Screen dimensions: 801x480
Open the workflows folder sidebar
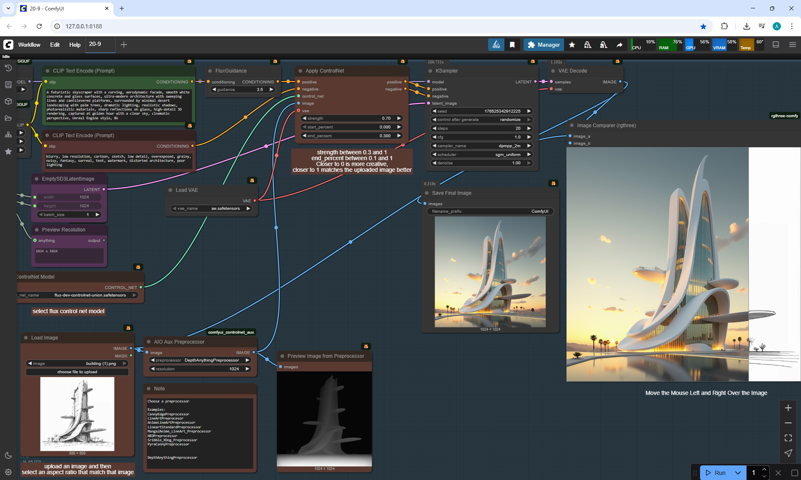8,118
